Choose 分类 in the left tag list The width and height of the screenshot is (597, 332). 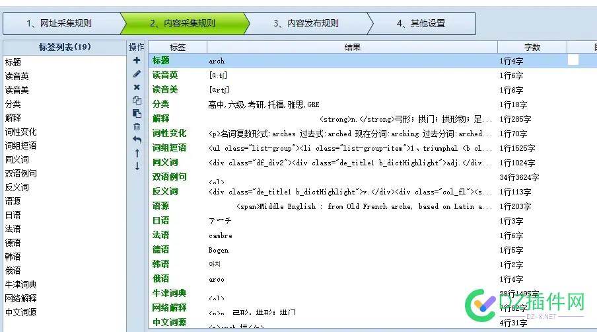pos(13,104)
